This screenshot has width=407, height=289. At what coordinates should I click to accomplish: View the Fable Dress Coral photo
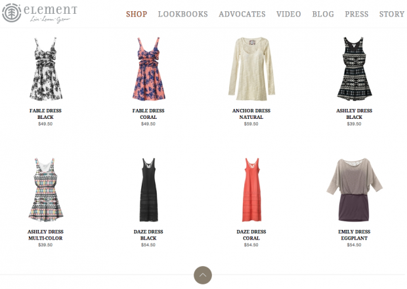point(148,69)
